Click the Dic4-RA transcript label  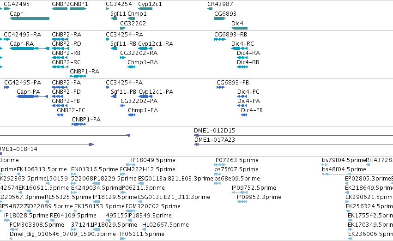pyautogui.click(x=248, y=53)
